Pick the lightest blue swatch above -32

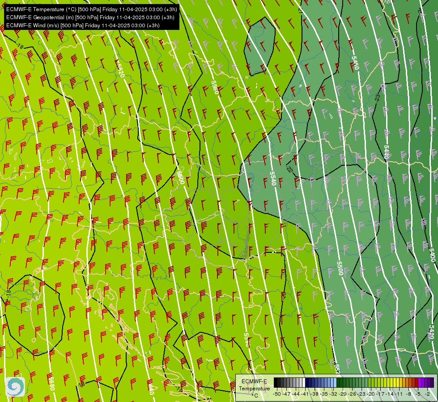point(335,382)
